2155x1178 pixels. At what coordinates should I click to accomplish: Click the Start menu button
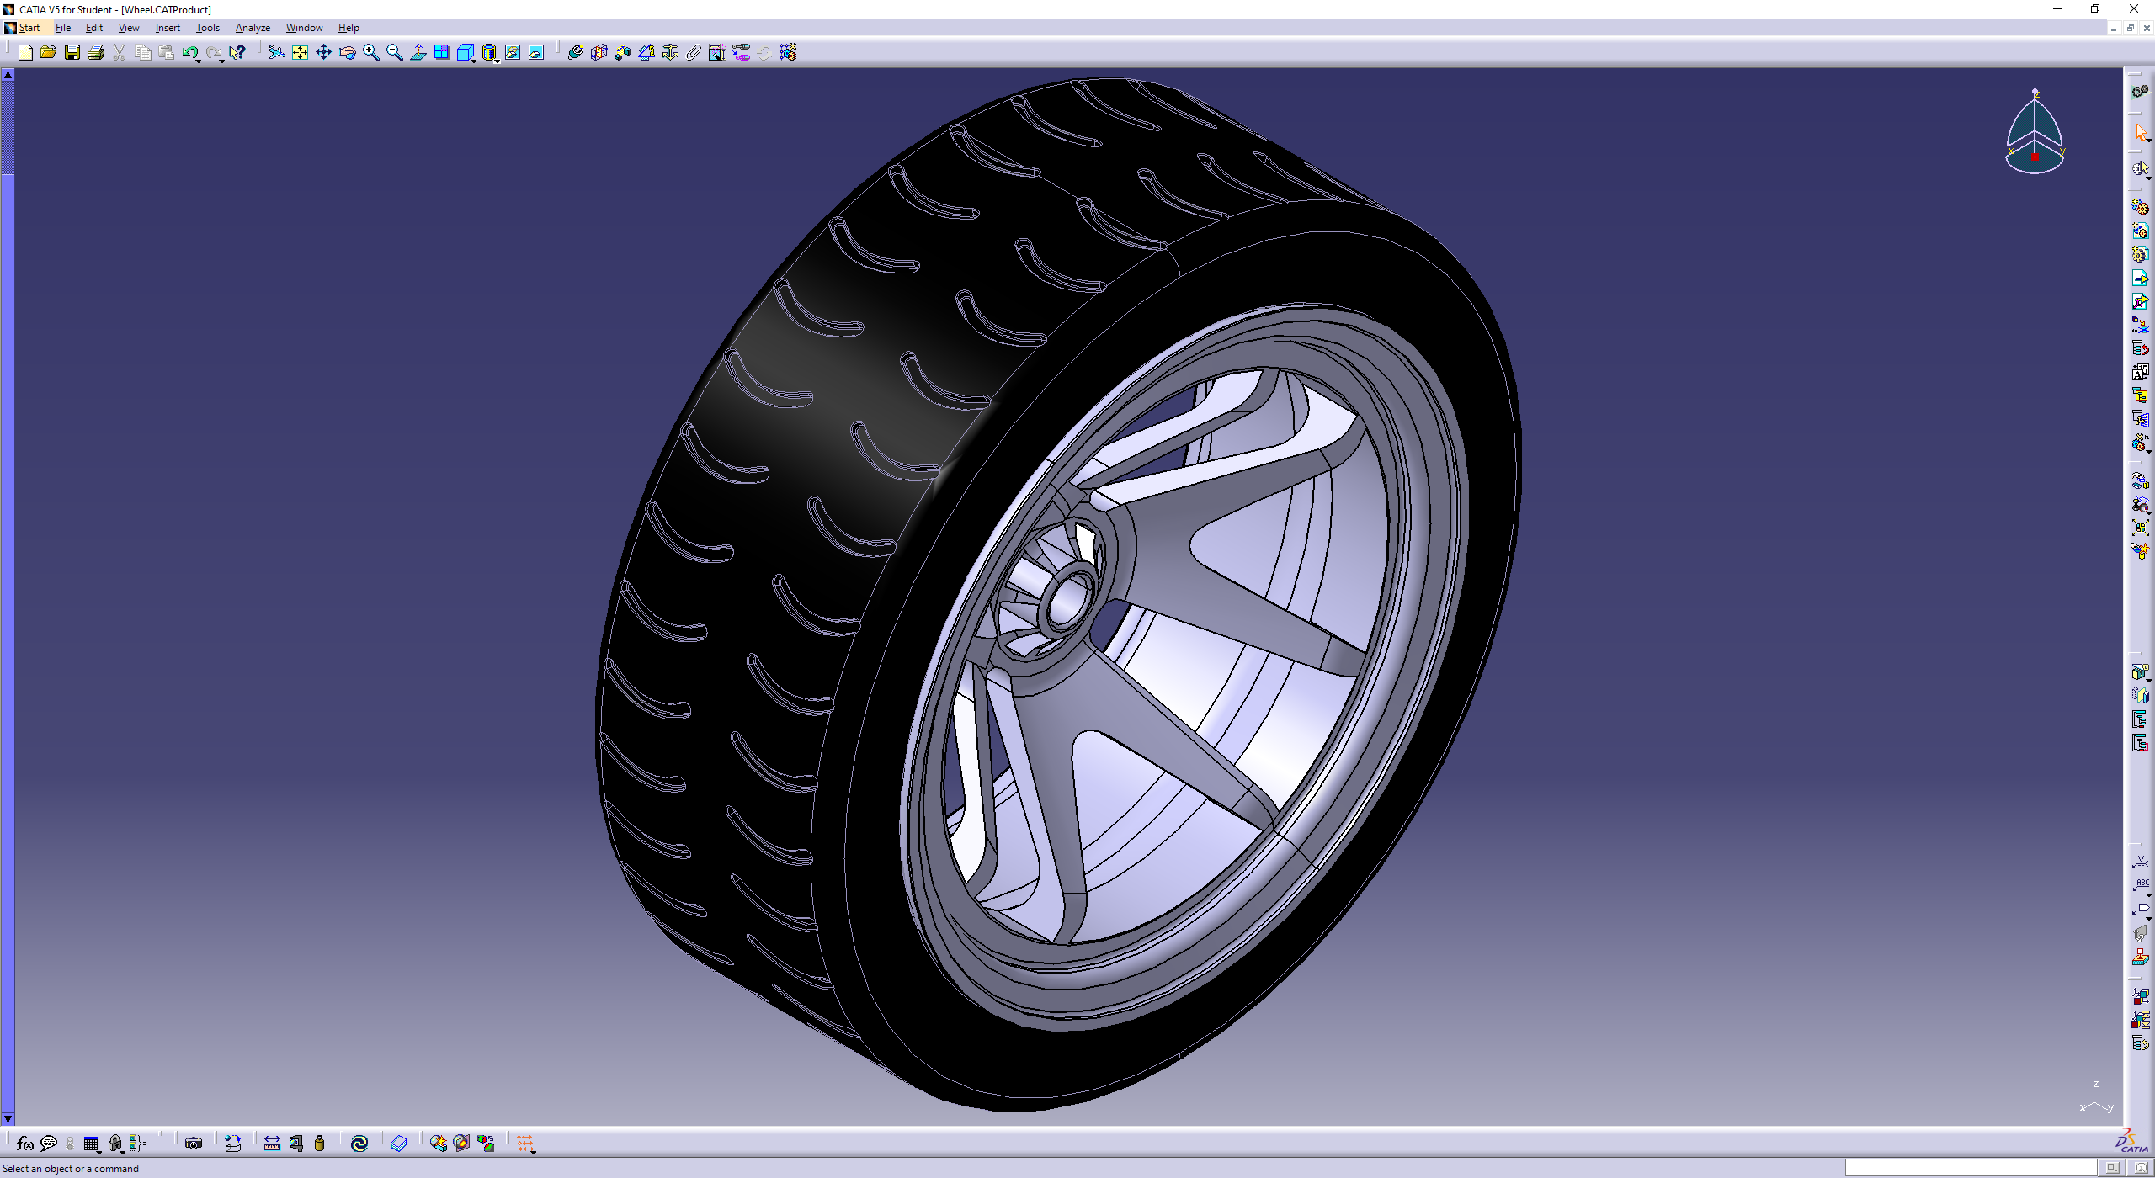tap(29, 28)
